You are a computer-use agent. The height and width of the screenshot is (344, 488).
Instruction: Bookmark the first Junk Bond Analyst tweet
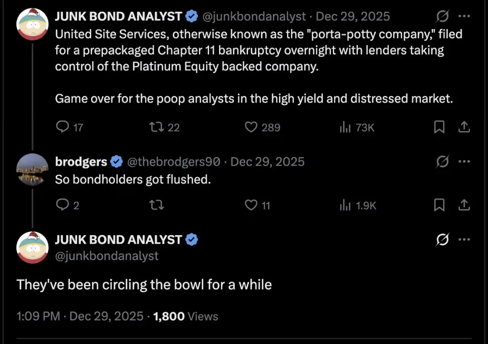439,128
